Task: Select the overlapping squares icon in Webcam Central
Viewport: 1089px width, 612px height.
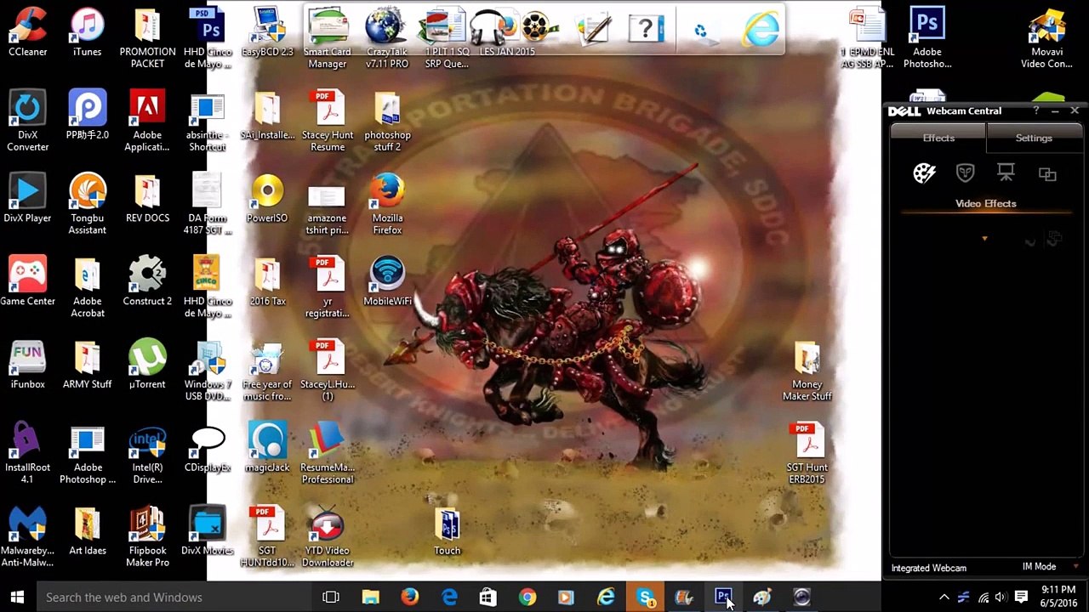Action: (x=1047, y=173)
